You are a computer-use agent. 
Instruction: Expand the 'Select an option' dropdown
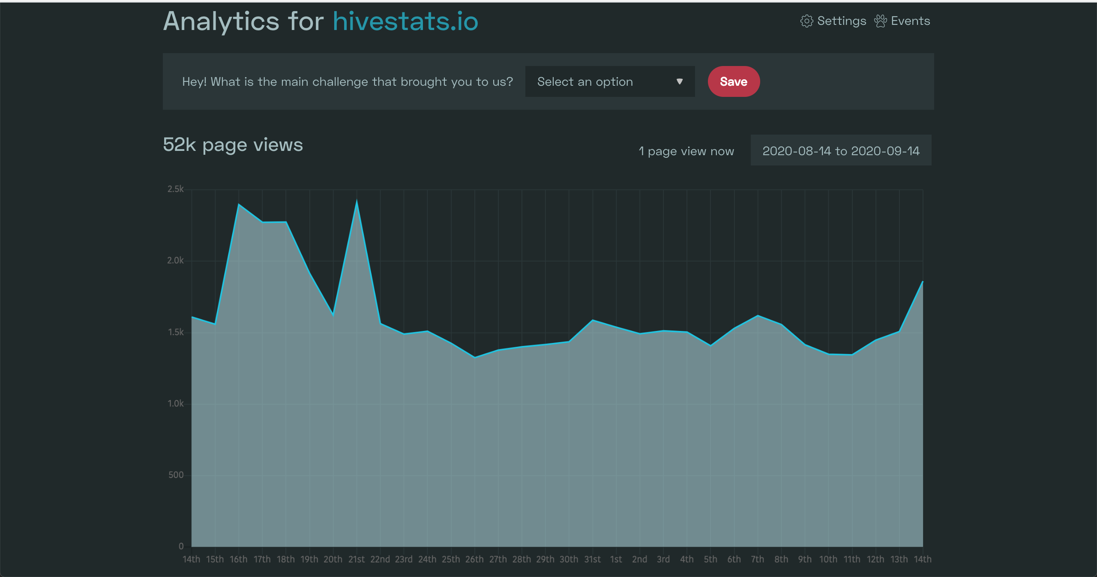click(x=610, y=81)
